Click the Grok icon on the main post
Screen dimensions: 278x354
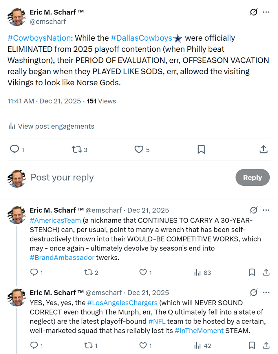(x=254, y=12)
